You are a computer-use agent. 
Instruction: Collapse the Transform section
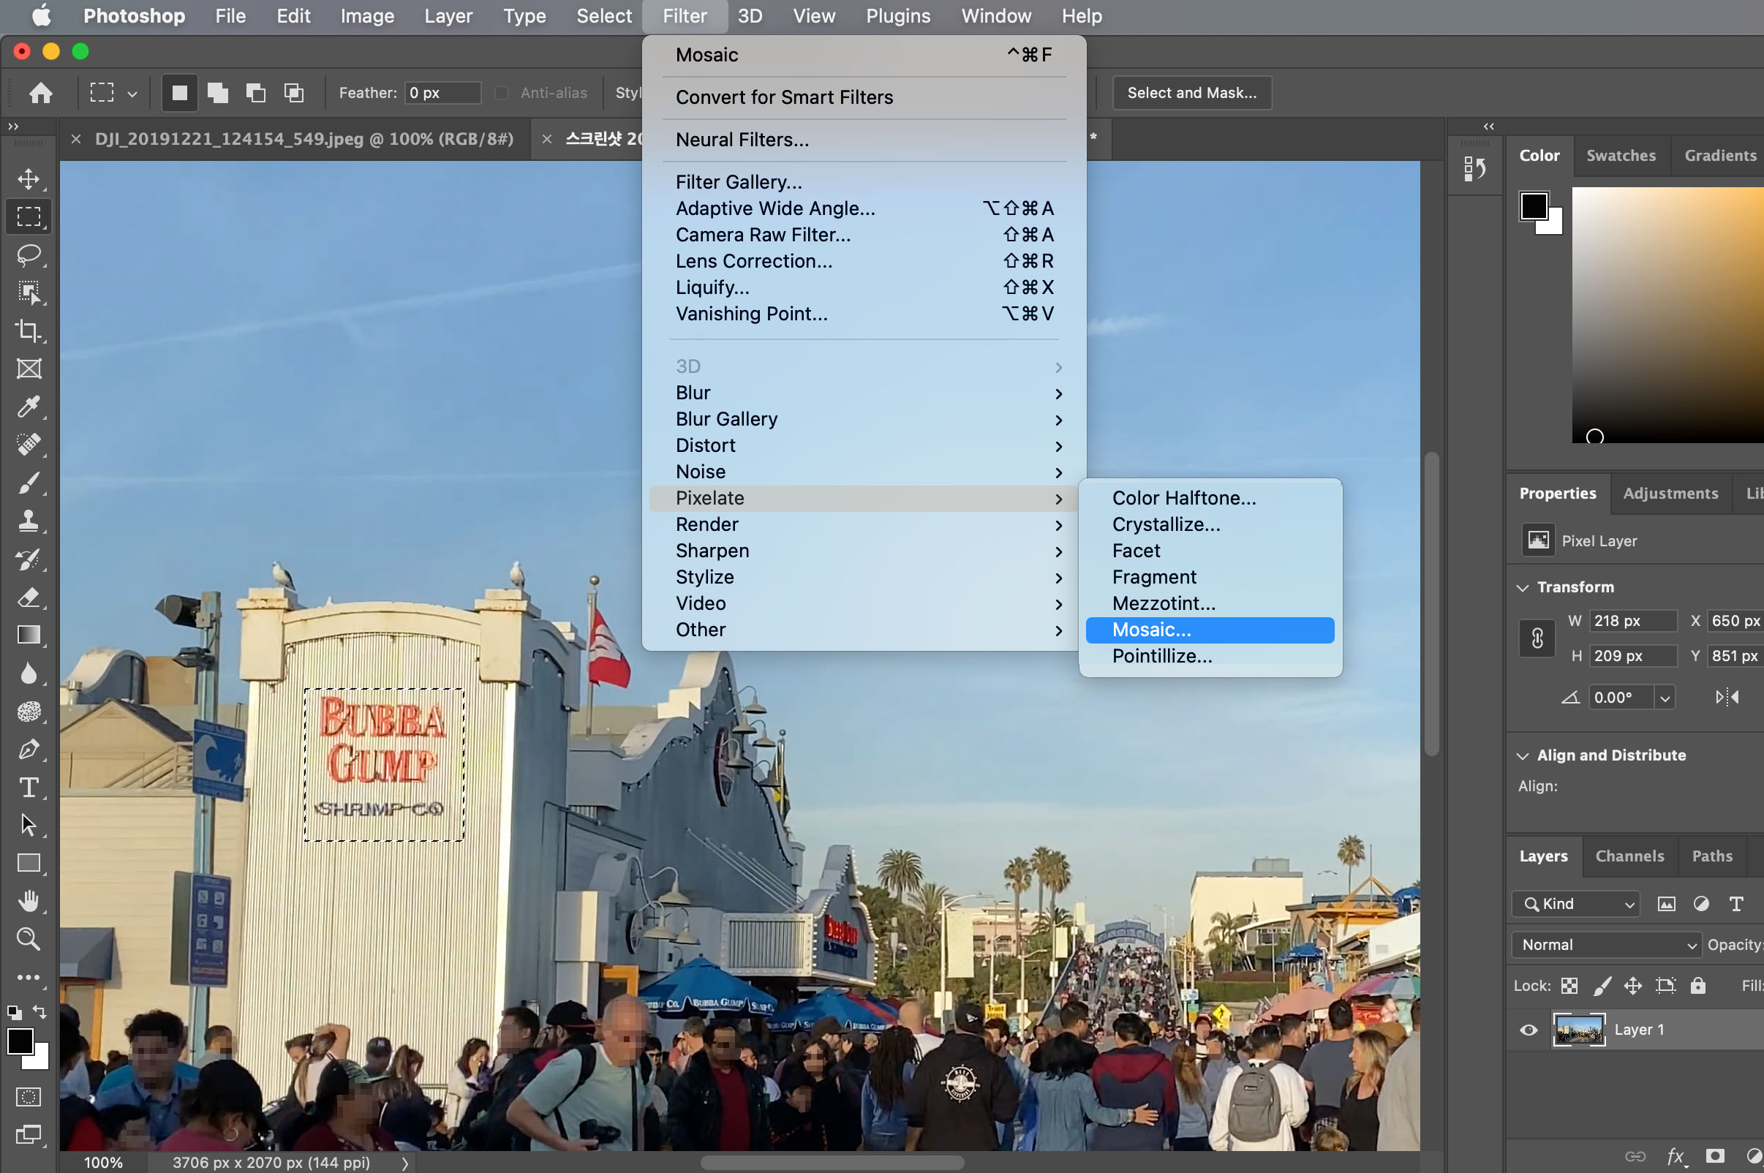1523,588
